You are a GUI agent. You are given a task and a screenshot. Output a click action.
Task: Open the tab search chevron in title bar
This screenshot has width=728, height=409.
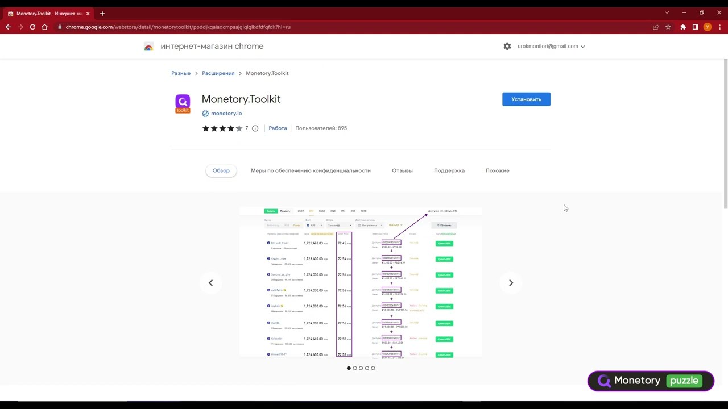(667, 12)
